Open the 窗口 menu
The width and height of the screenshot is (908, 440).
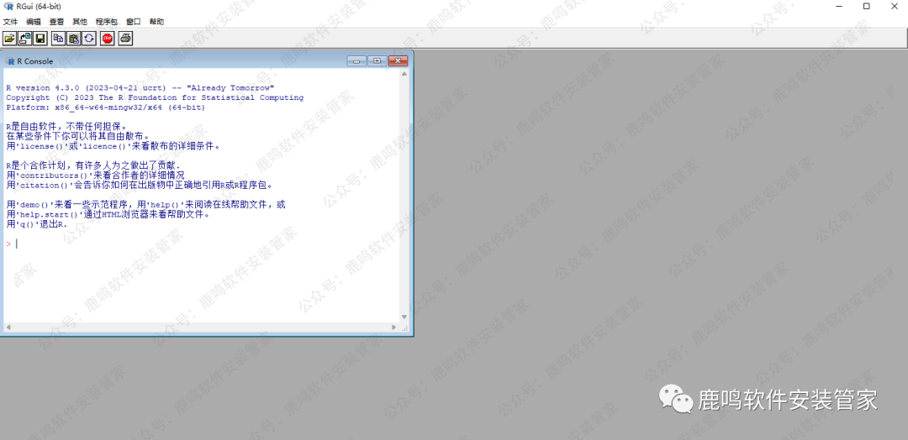(x=133, y=22)
